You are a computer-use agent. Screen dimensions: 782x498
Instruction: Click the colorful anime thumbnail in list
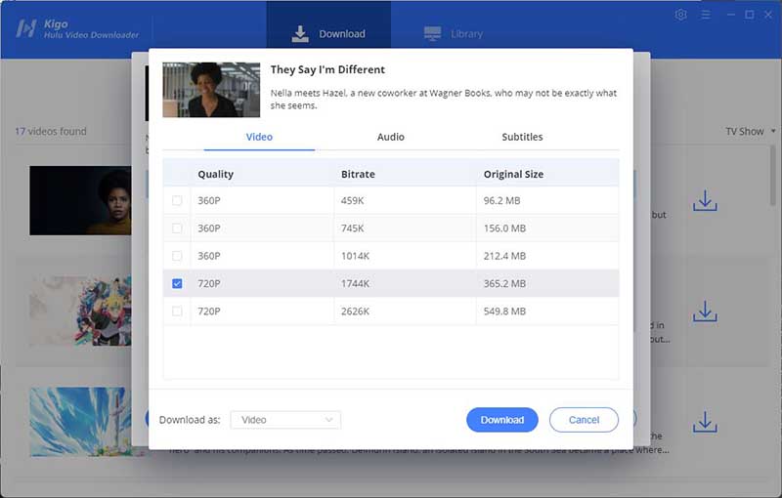[80, 311]
